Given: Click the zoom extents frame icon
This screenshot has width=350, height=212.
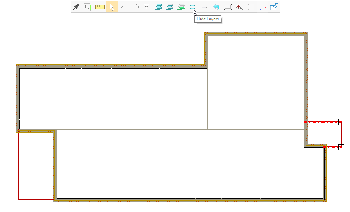Looking at the screenshot, I should coord(228,7).
